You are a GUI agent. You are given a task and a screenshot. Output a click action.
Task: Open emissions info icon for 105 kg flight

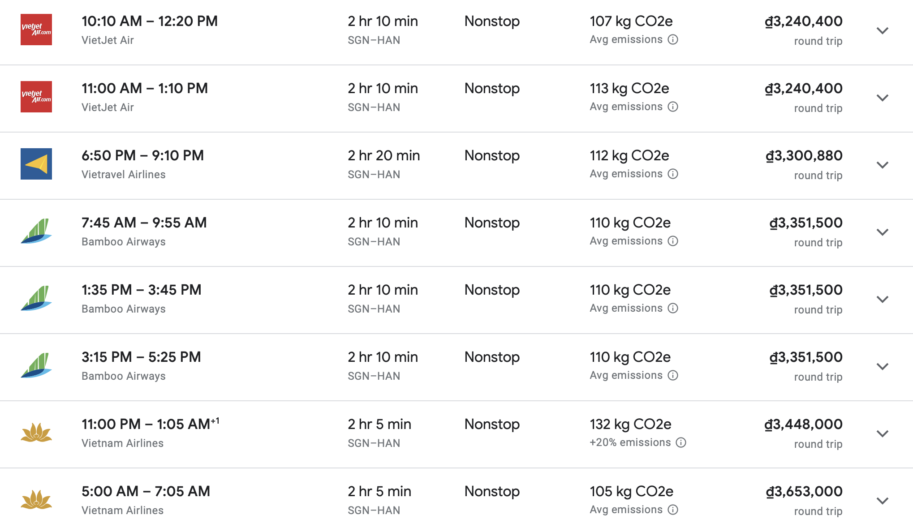673,510
